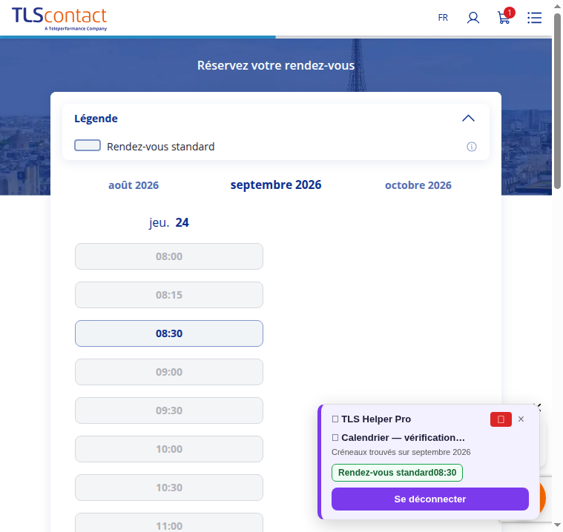This screenshot has width=563, height=532.
Task: Click the page vertical scrollbar thumb
Action: pos(557,101)
